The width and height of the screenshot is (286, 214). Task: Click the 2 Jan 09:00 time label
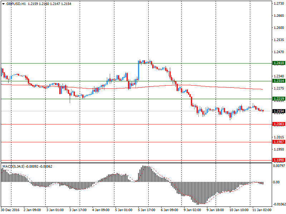[x=32, y=210]
